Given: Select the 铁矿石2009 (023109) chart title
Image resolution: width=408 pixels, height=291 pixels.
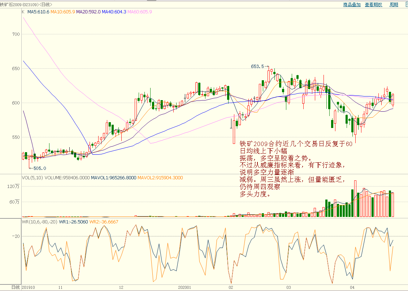Looking at the screenshot, I should (26, 5).
